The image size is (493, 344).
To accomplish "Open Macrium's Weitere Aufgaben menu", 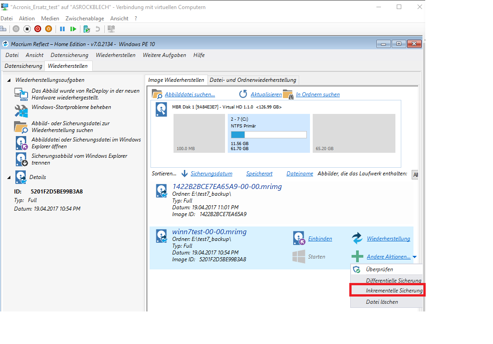I will [x=164, y=55].
